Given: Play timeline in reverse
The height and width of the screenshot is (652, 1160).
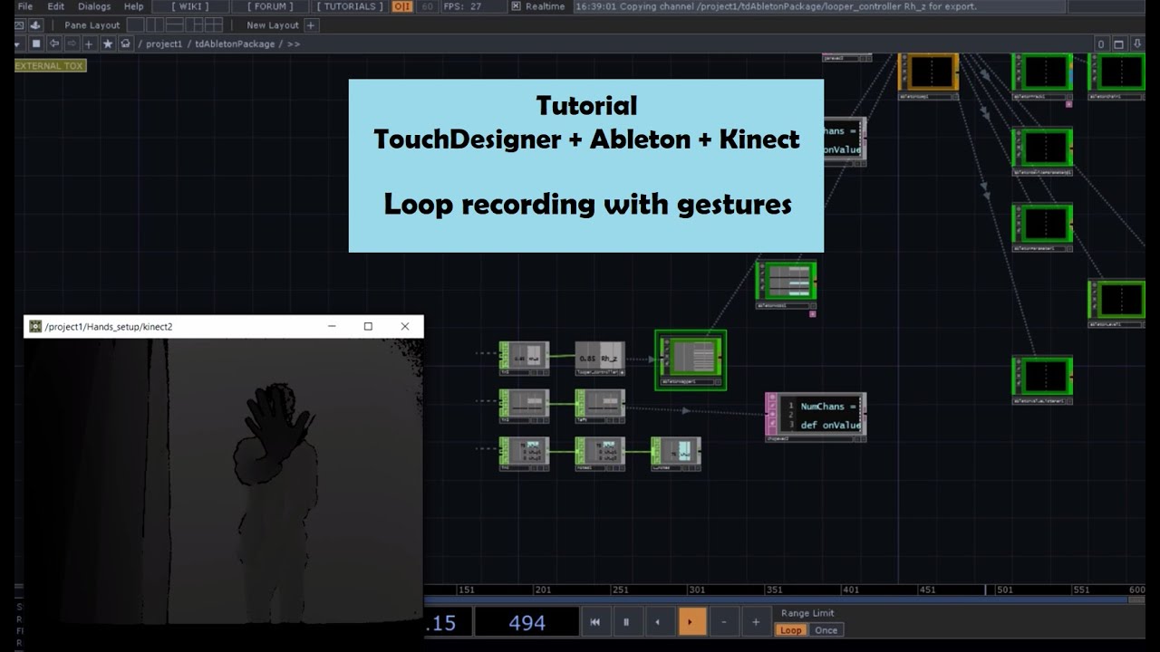Looking at the screenshot, I should 659,622.
